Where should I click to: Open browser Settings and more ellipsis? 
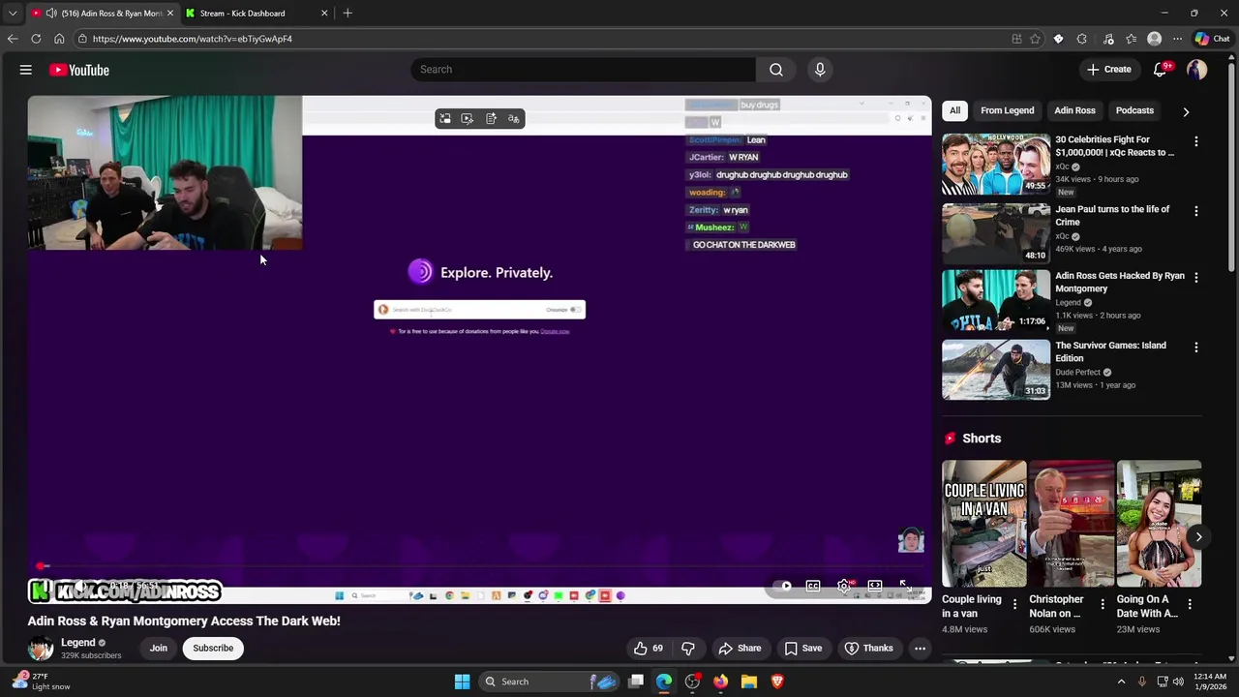[1177, 39]
